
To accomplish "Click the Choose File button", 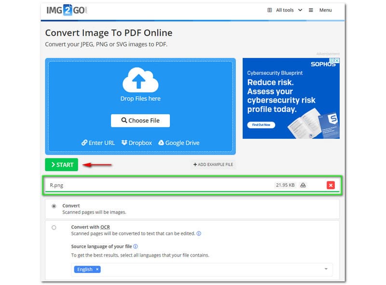I will pos(140,121).
